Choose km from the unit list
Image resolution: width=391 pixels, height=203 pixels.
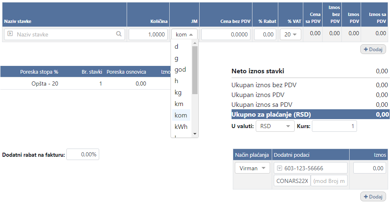click(181, 104)
